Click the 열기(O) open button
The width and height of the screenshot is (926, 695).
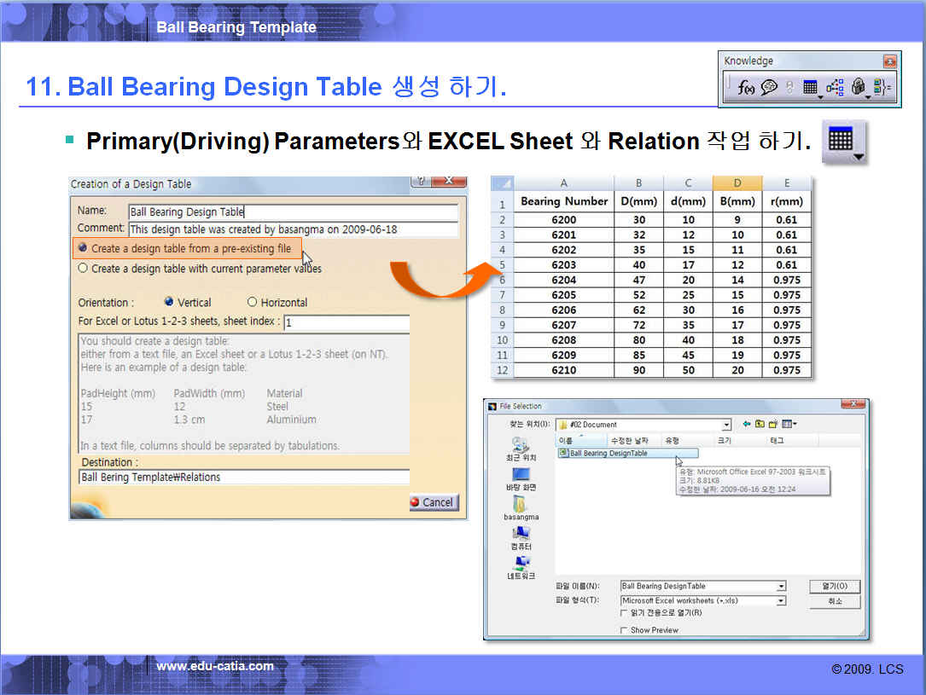pyautogui.click(x=834, y=587)
